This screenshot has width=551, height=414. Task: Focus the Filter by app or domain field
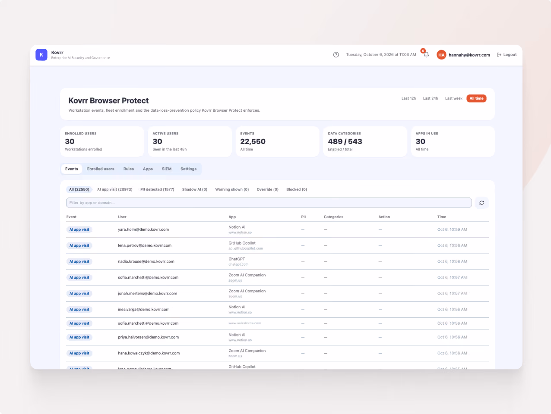(269, 203)
